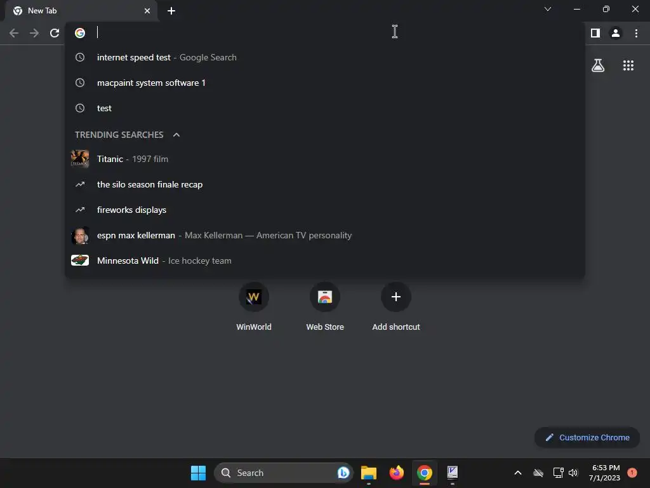Reload the page with the refresh icon

[55, 33]
